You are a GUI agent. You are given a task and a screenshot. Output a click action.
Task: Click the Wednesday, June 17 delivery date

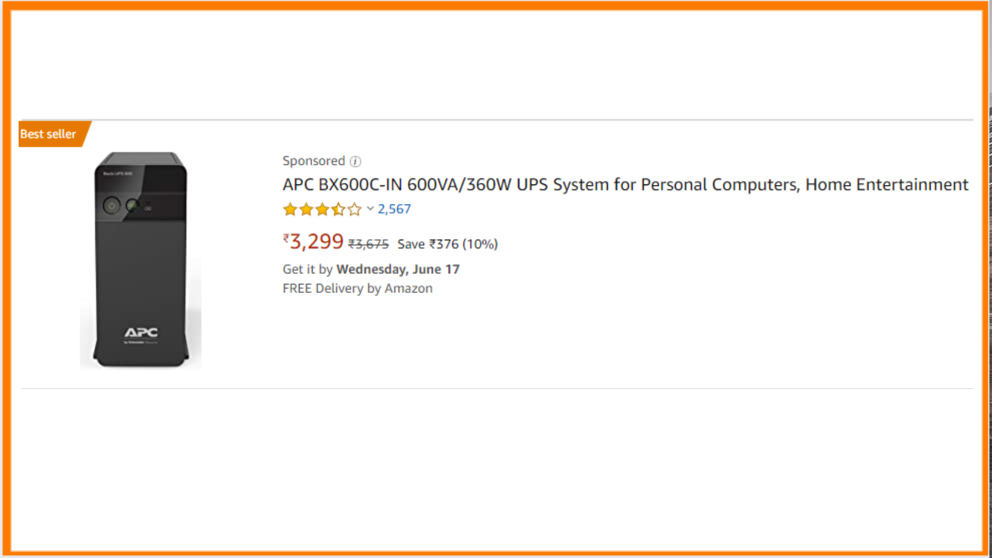point(398,269)
